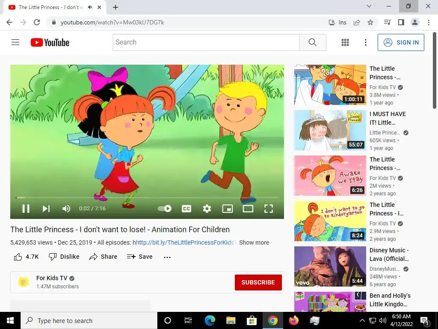The height and width of the screenshot is (329, 438).
Task: Show hidden system tray icons
Action: [x=362, y=320]
